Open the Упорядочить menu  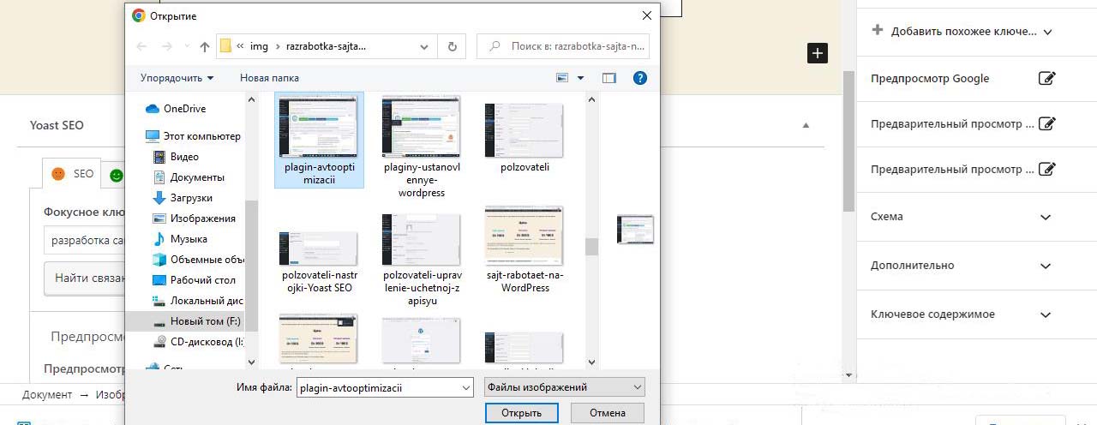click(177, 78)
